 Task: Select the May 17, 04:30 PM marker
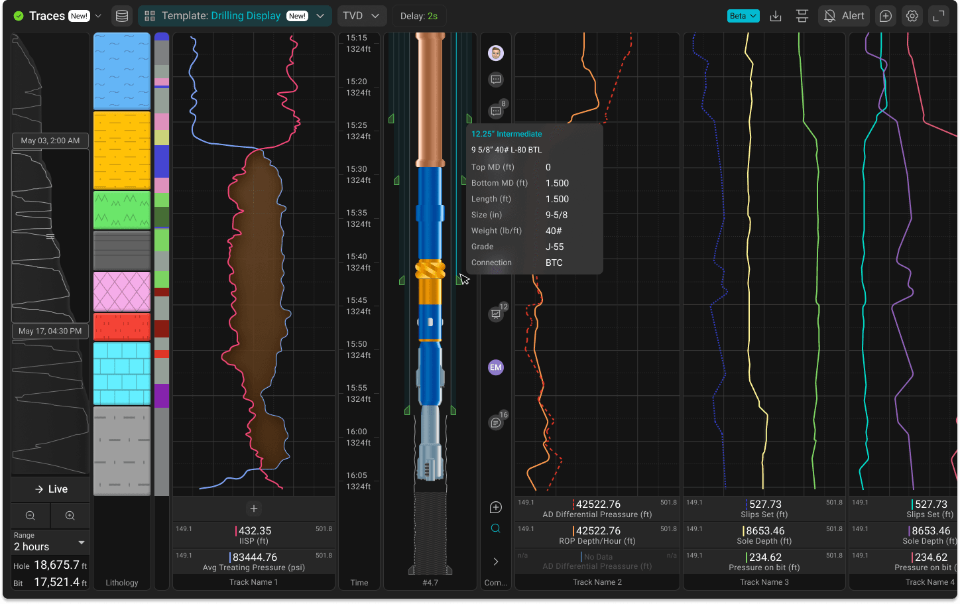click(50, 331)
